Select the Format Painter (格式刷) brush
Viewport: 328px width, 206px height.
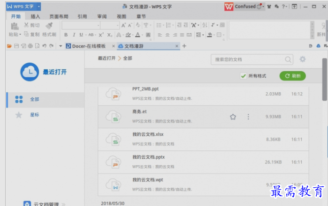click(49, 26)
